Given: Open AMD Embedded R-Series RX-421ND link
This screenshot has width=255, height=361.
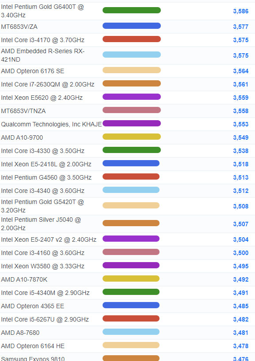Looking at the screenshot, I should (x=43, y=55).
